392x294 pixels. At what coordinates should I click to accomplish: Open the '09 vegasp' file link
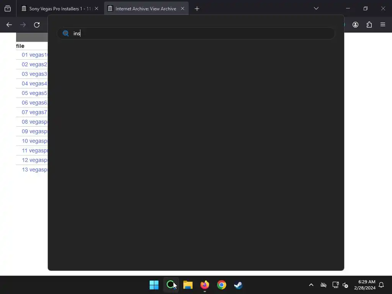click(34, 131)
